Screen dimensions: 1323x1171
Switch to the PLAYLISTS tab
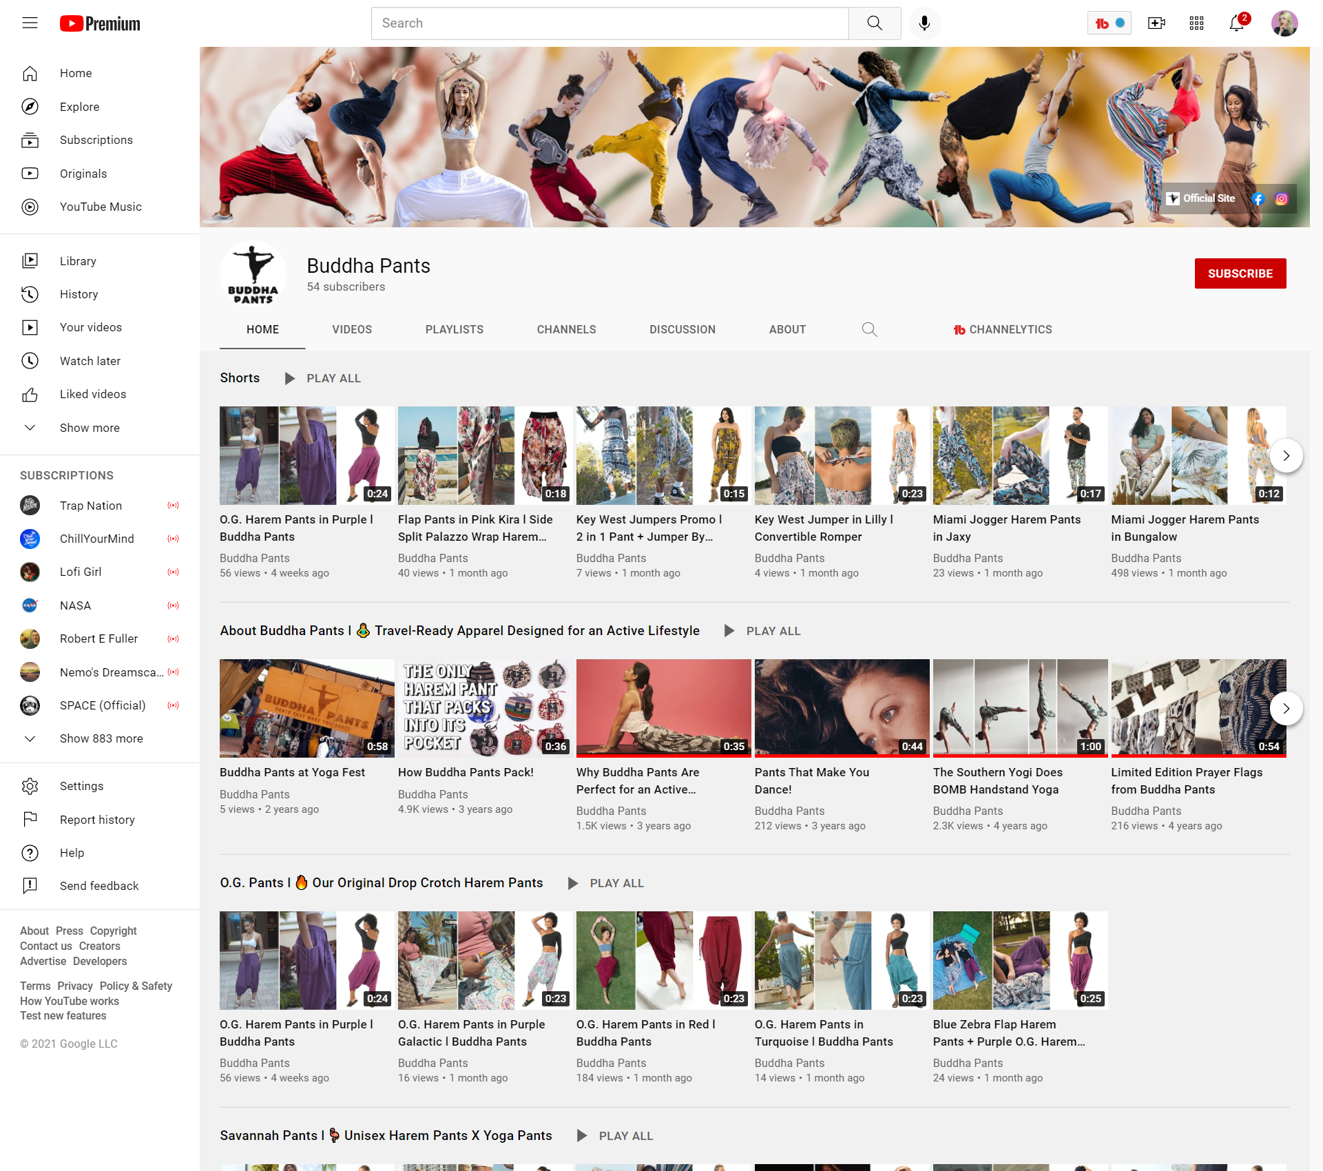coord(455,330)
